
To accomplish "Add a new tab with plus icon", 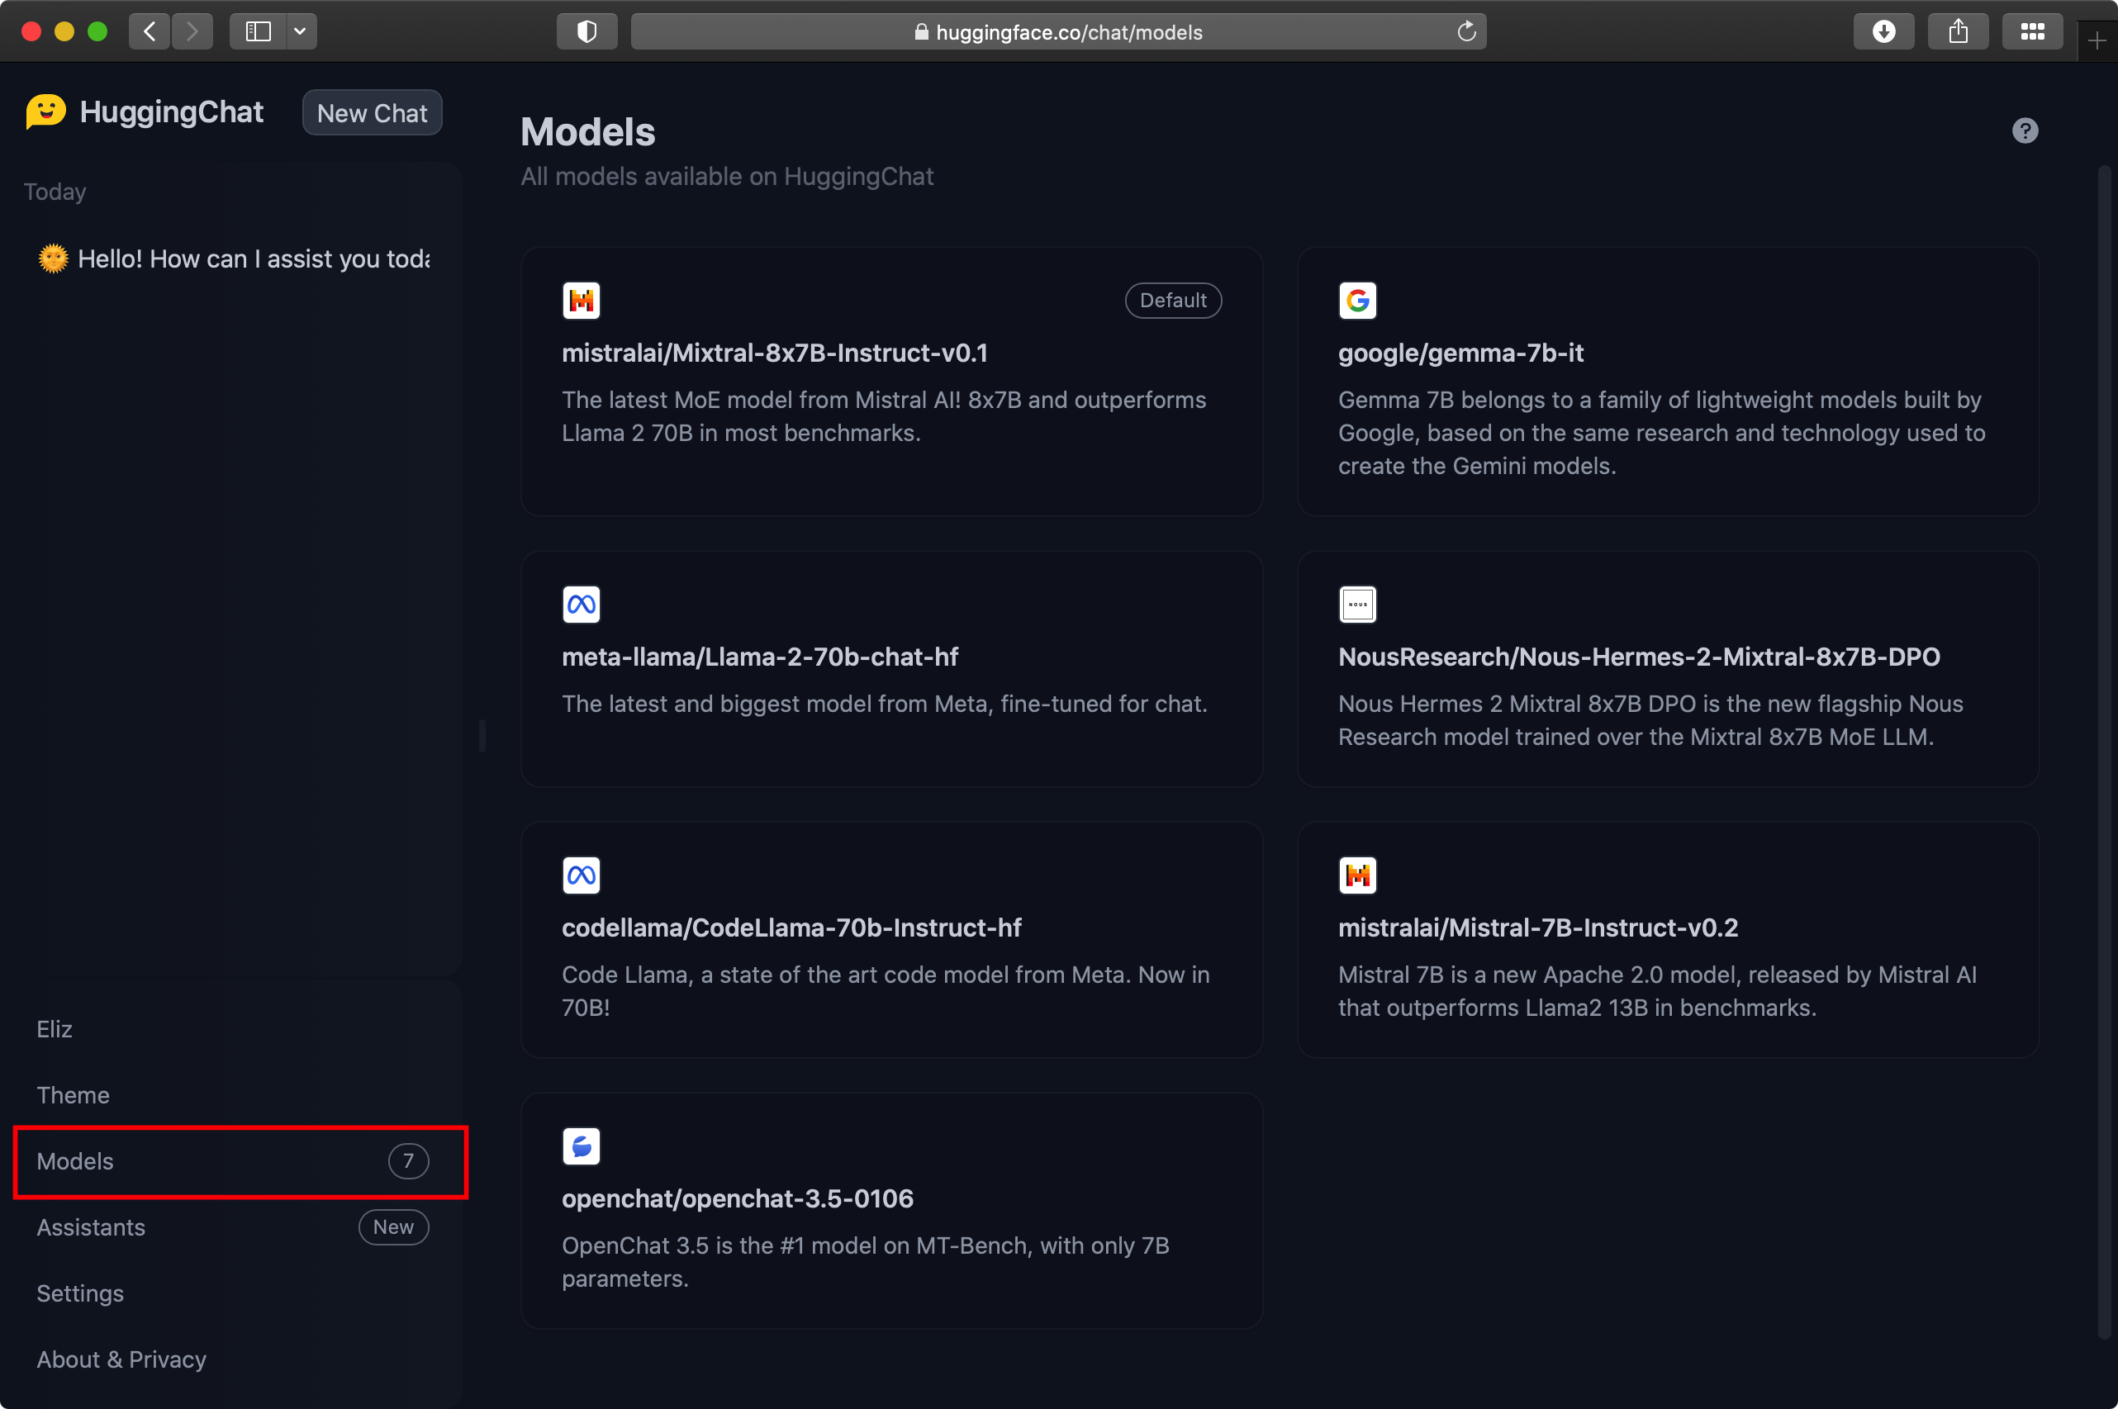I will pos(2097,40).
